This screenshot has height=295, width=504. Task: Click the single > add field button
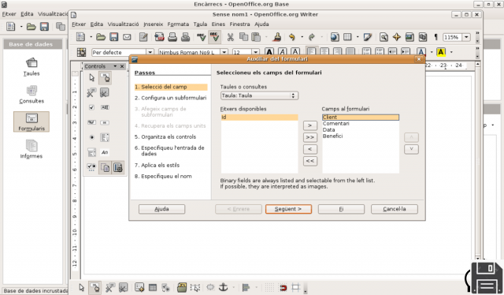click(309, 125)
